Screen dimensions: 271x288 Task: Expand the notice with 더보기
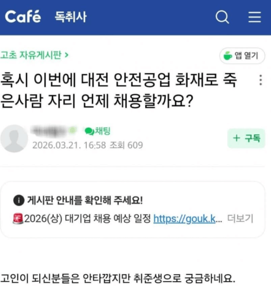(x=239, y=219)
